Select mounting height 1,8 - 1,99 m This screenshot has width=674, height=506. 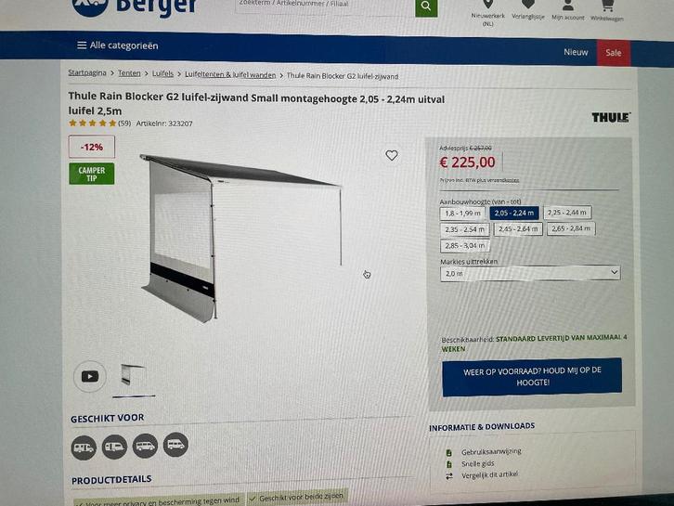point(462,214)
